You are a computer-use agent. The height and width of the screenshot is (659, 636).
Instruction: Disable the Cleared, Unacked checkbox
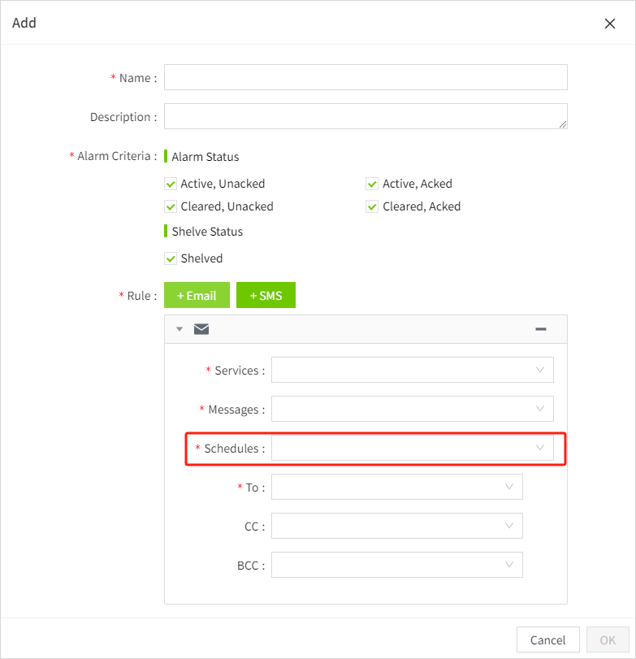(171, 206)
